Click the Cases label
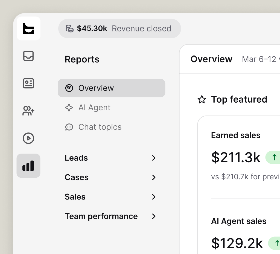This screenshot has height=254, width=280. [77, 177]
